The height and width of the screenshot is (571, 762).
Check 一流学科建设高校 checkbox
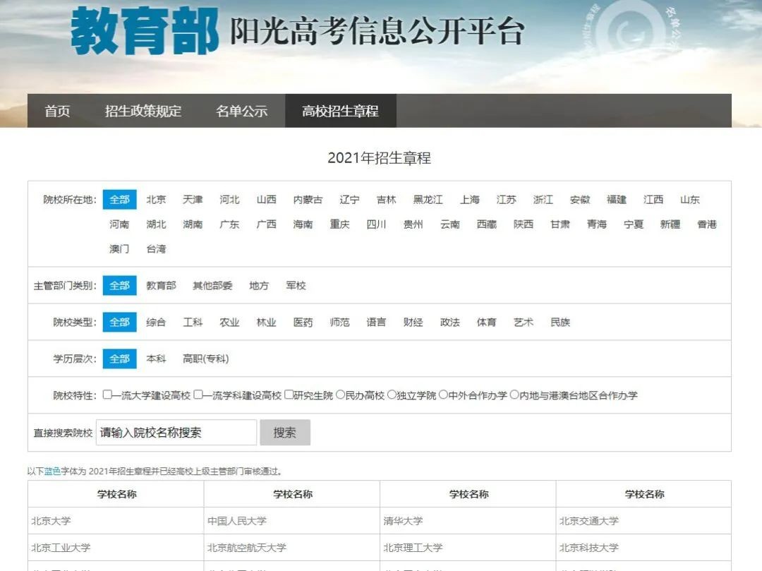(198, 395)
